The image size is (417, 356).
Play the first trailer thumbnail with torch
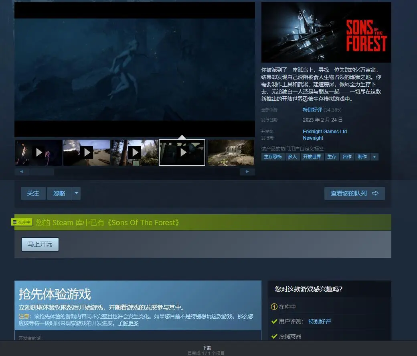click(x=38, y=153)
